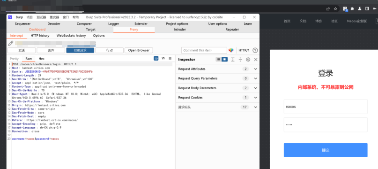Viewport: 378px width, 169px height.
Task: Click the key password icon in browser toolbar
Action: (x=374, y=9)
